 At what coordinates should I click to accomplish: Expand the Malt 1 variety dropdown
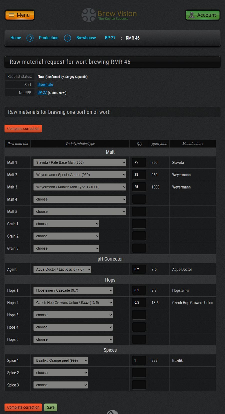click(x=80, y=162)
